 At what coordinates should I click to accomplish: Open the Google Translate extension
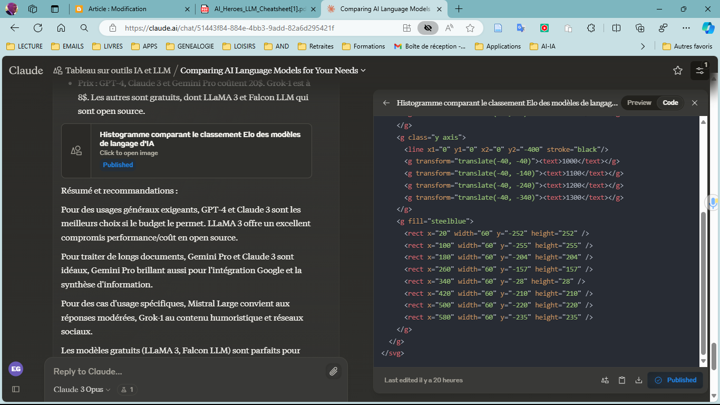[521, 28]
